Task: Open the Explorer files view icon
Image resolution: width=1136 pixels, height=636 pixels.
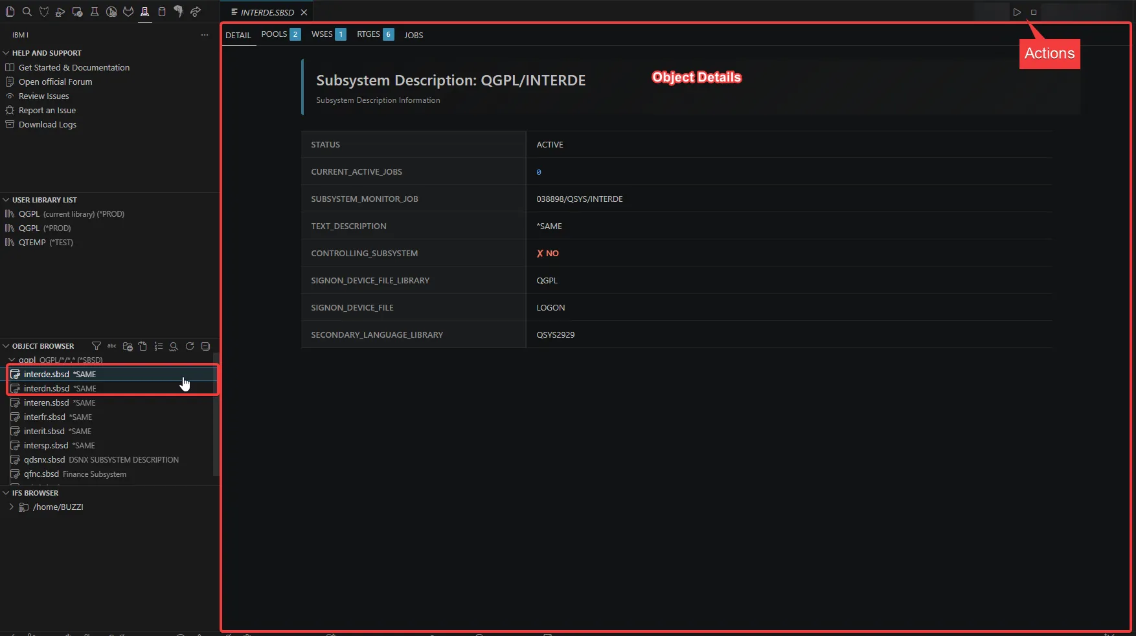Action: point(10,12)
